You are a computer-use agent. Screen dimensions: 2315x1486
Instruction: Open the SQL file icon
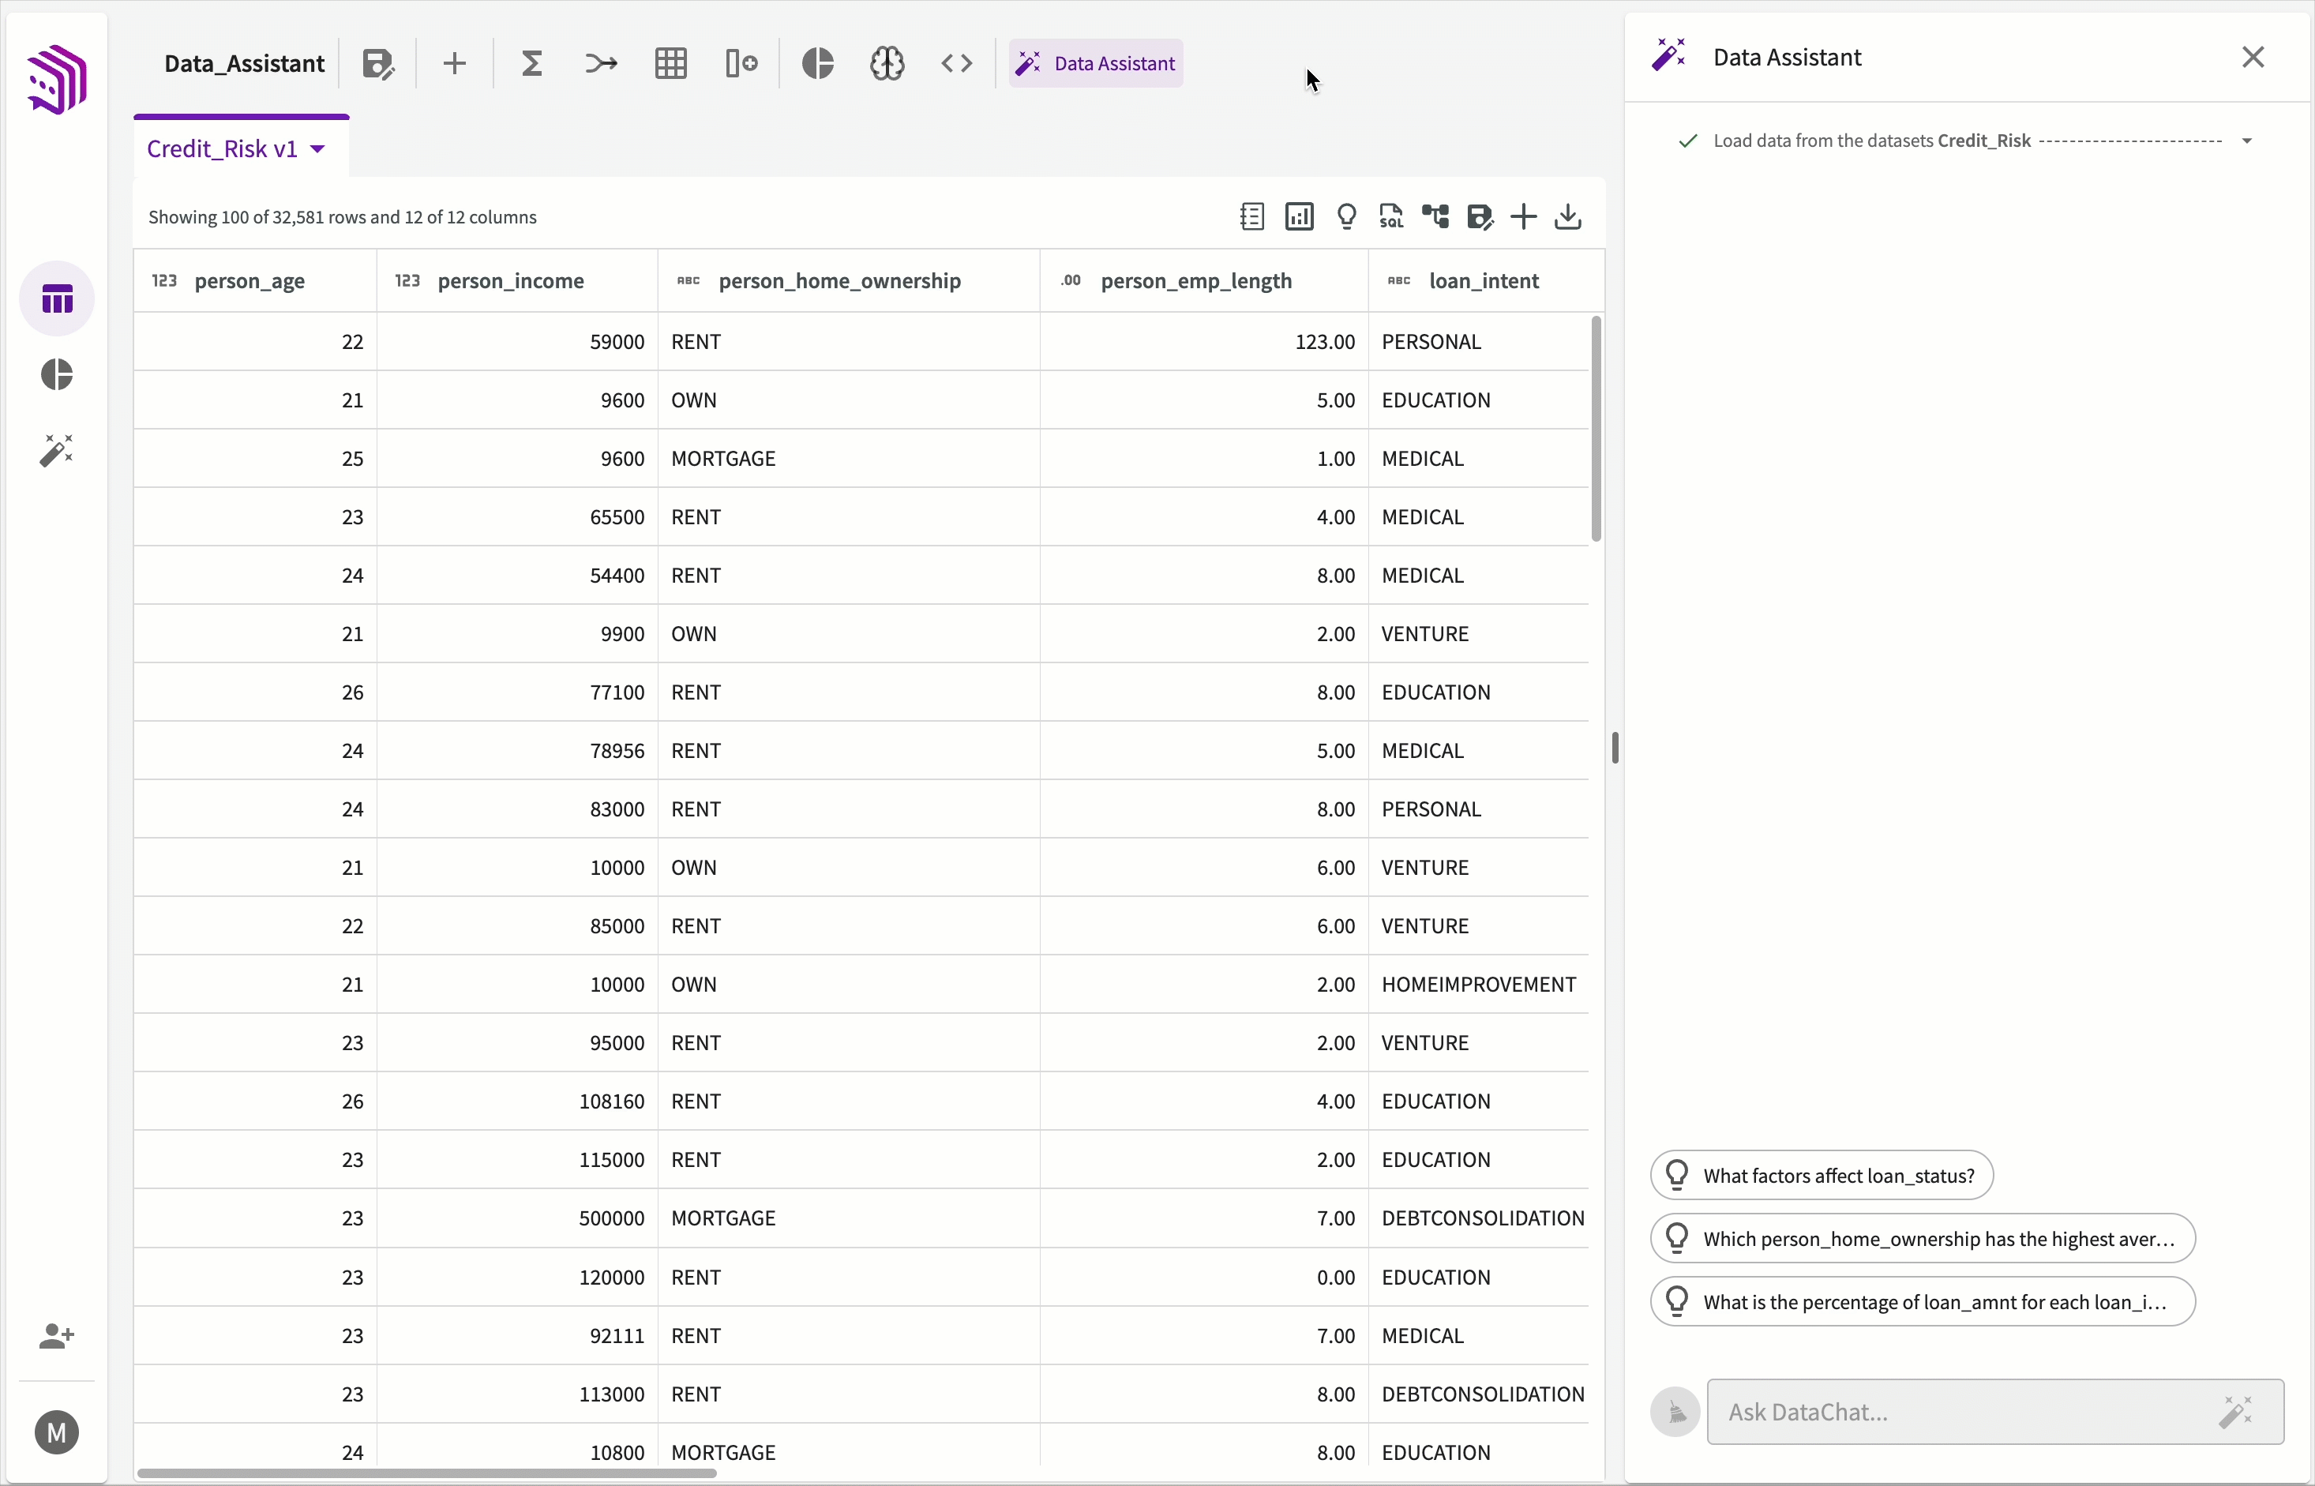[x=1390, y=217]
